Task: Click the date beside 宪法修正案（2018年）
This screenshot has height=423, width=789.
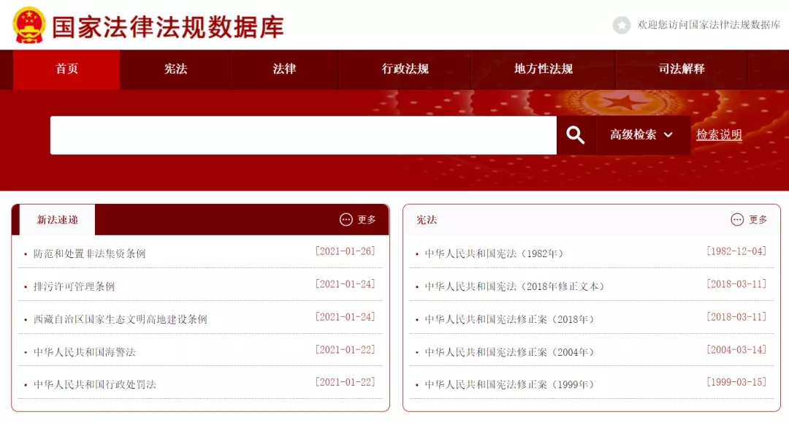Action: (736, 316)
